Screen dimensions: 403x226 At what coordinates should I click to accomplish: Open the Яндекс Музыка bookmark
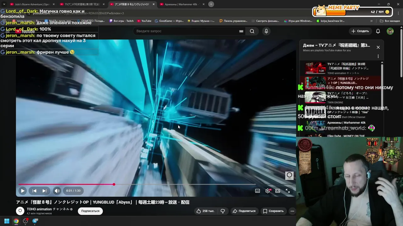click(x=201, y=21)
